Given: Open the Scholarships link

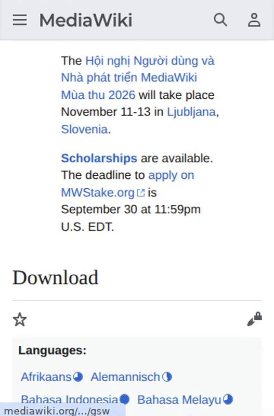Looking at the screenshot, I should point(99,158).
